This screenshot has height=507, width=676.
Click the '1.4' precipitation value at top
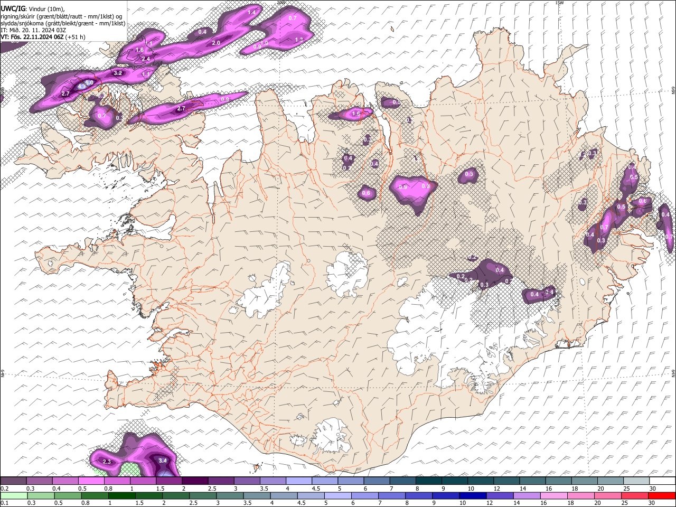pyautogui.click(x=251, y=12)
